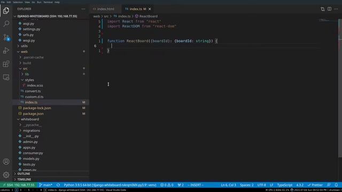Open the Selection menu
Image resolution: width=342 pixels, height=192 pixels.
pos(18,2)
